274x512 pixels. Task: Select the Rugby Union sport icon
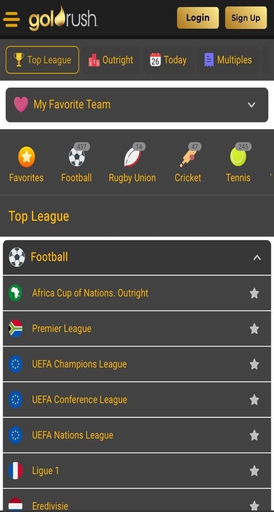click(x=132, y=158)
